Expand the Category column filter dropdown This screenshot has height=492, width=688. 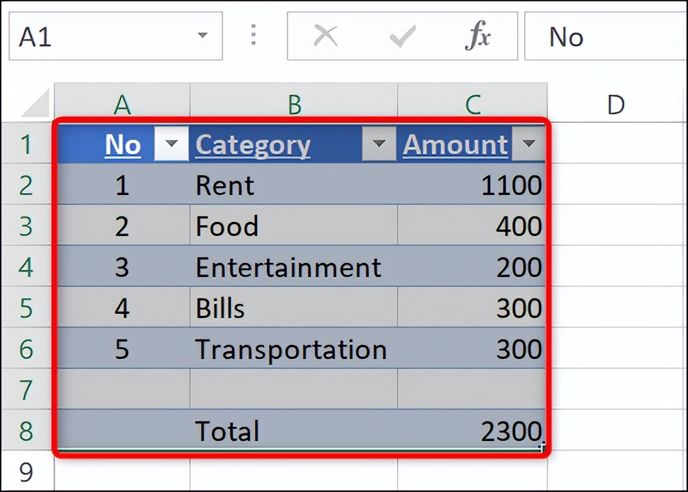coord(379,145)
